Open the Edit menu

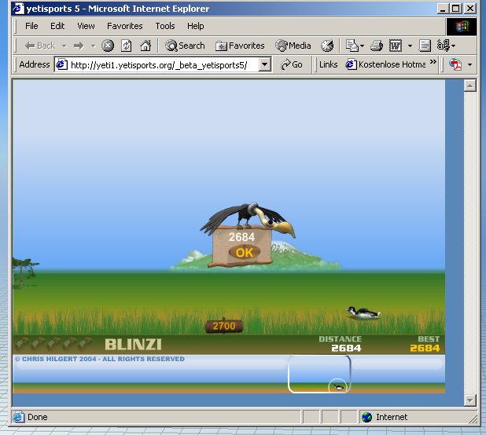(57, 26)
